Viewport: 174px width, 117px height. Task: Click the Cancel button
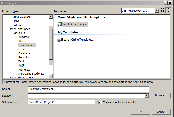click(161, 112)
